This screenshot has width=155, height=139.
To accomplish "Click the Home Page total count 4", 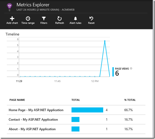I will 107,110.
